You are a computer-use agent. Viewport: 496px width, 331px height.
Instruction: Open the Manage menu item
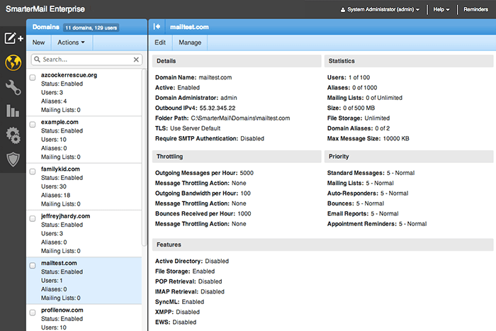(190, 43)
